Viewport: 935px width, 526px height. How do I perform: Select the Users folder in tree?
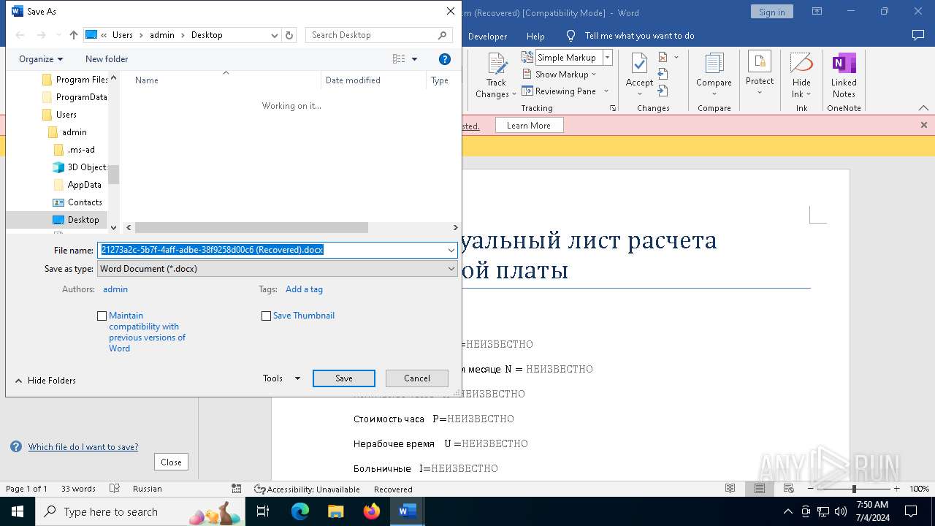(59, 115)
